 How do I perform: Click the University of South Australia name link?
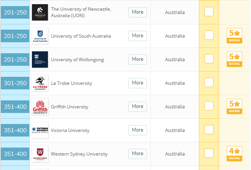81,36
